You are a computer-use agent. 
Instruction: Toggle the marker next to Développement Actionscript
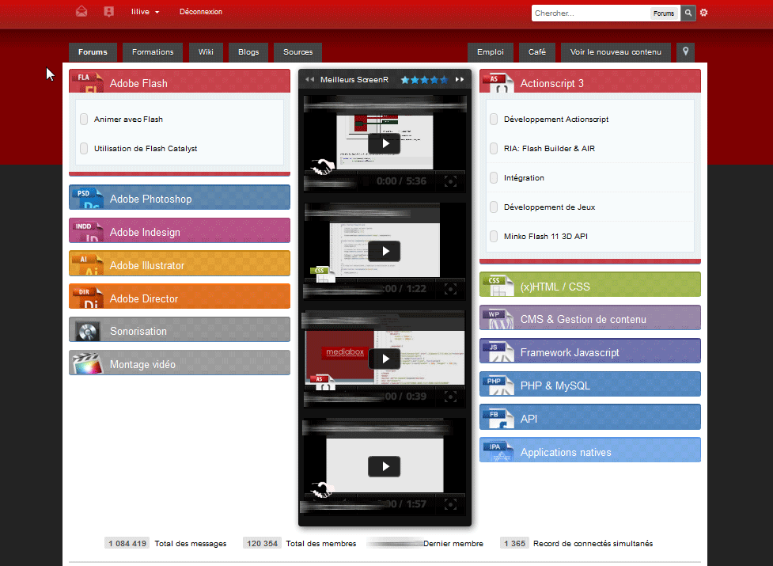(x=494, y=120)
